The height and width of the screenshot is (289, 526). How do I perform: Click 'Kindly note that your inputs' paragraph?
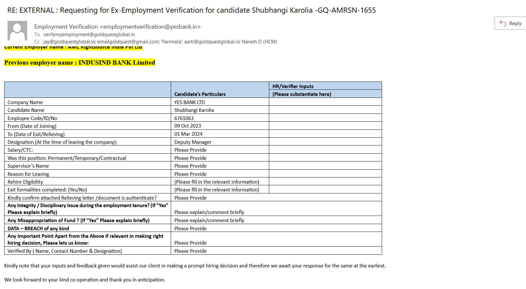(x=195, y=266)
